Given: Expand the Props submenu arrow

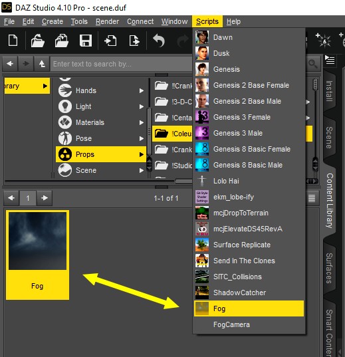Looking at the screenshot, I should click(x=142, y=154).
